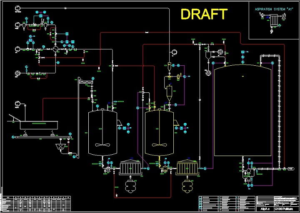The image size is (300, 213).
Task: Select the hatched circle right of the cone separator
Action: tap(220, 52)
